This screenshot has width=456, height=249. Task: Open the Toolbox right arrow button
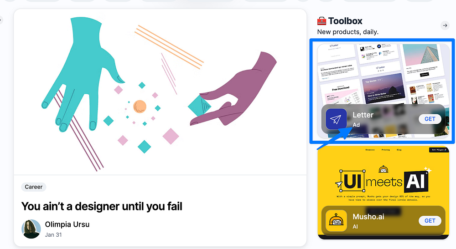point(445,25)
